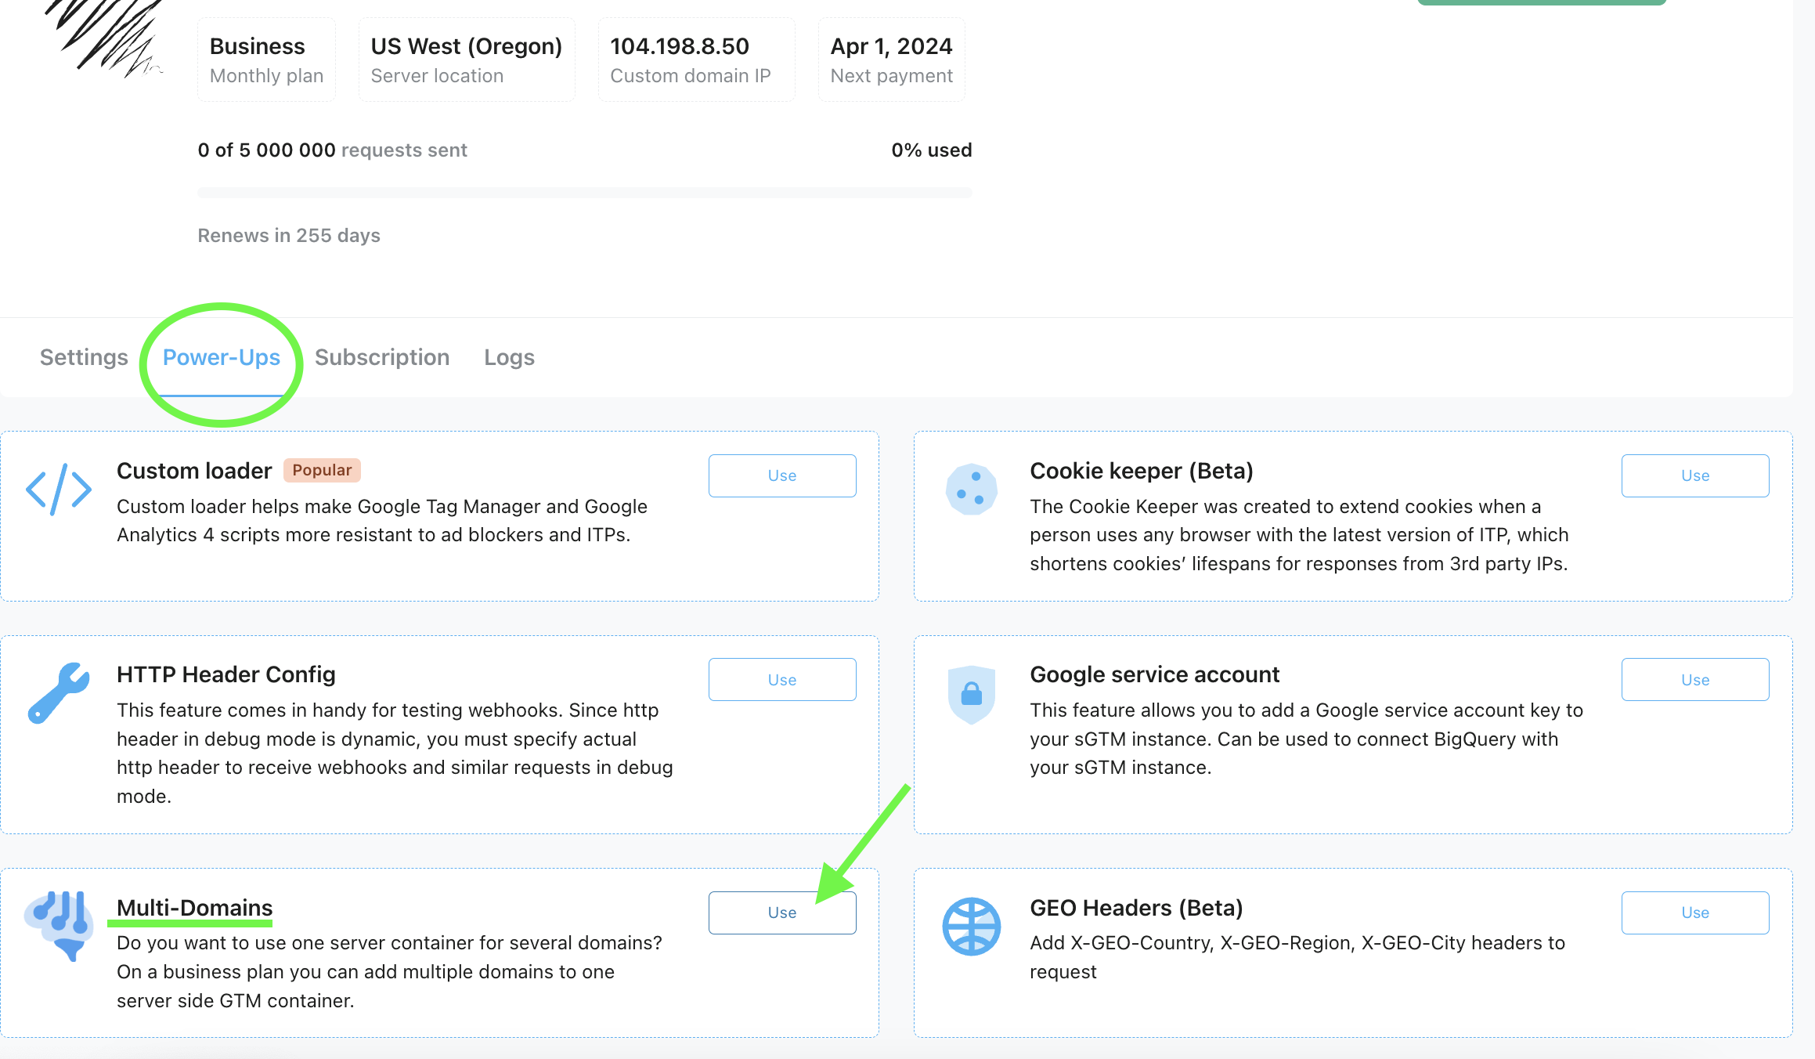Click the GEO Headers globe icon
The height and width of the screenshot is (1059, 1815).
(972, 927)
